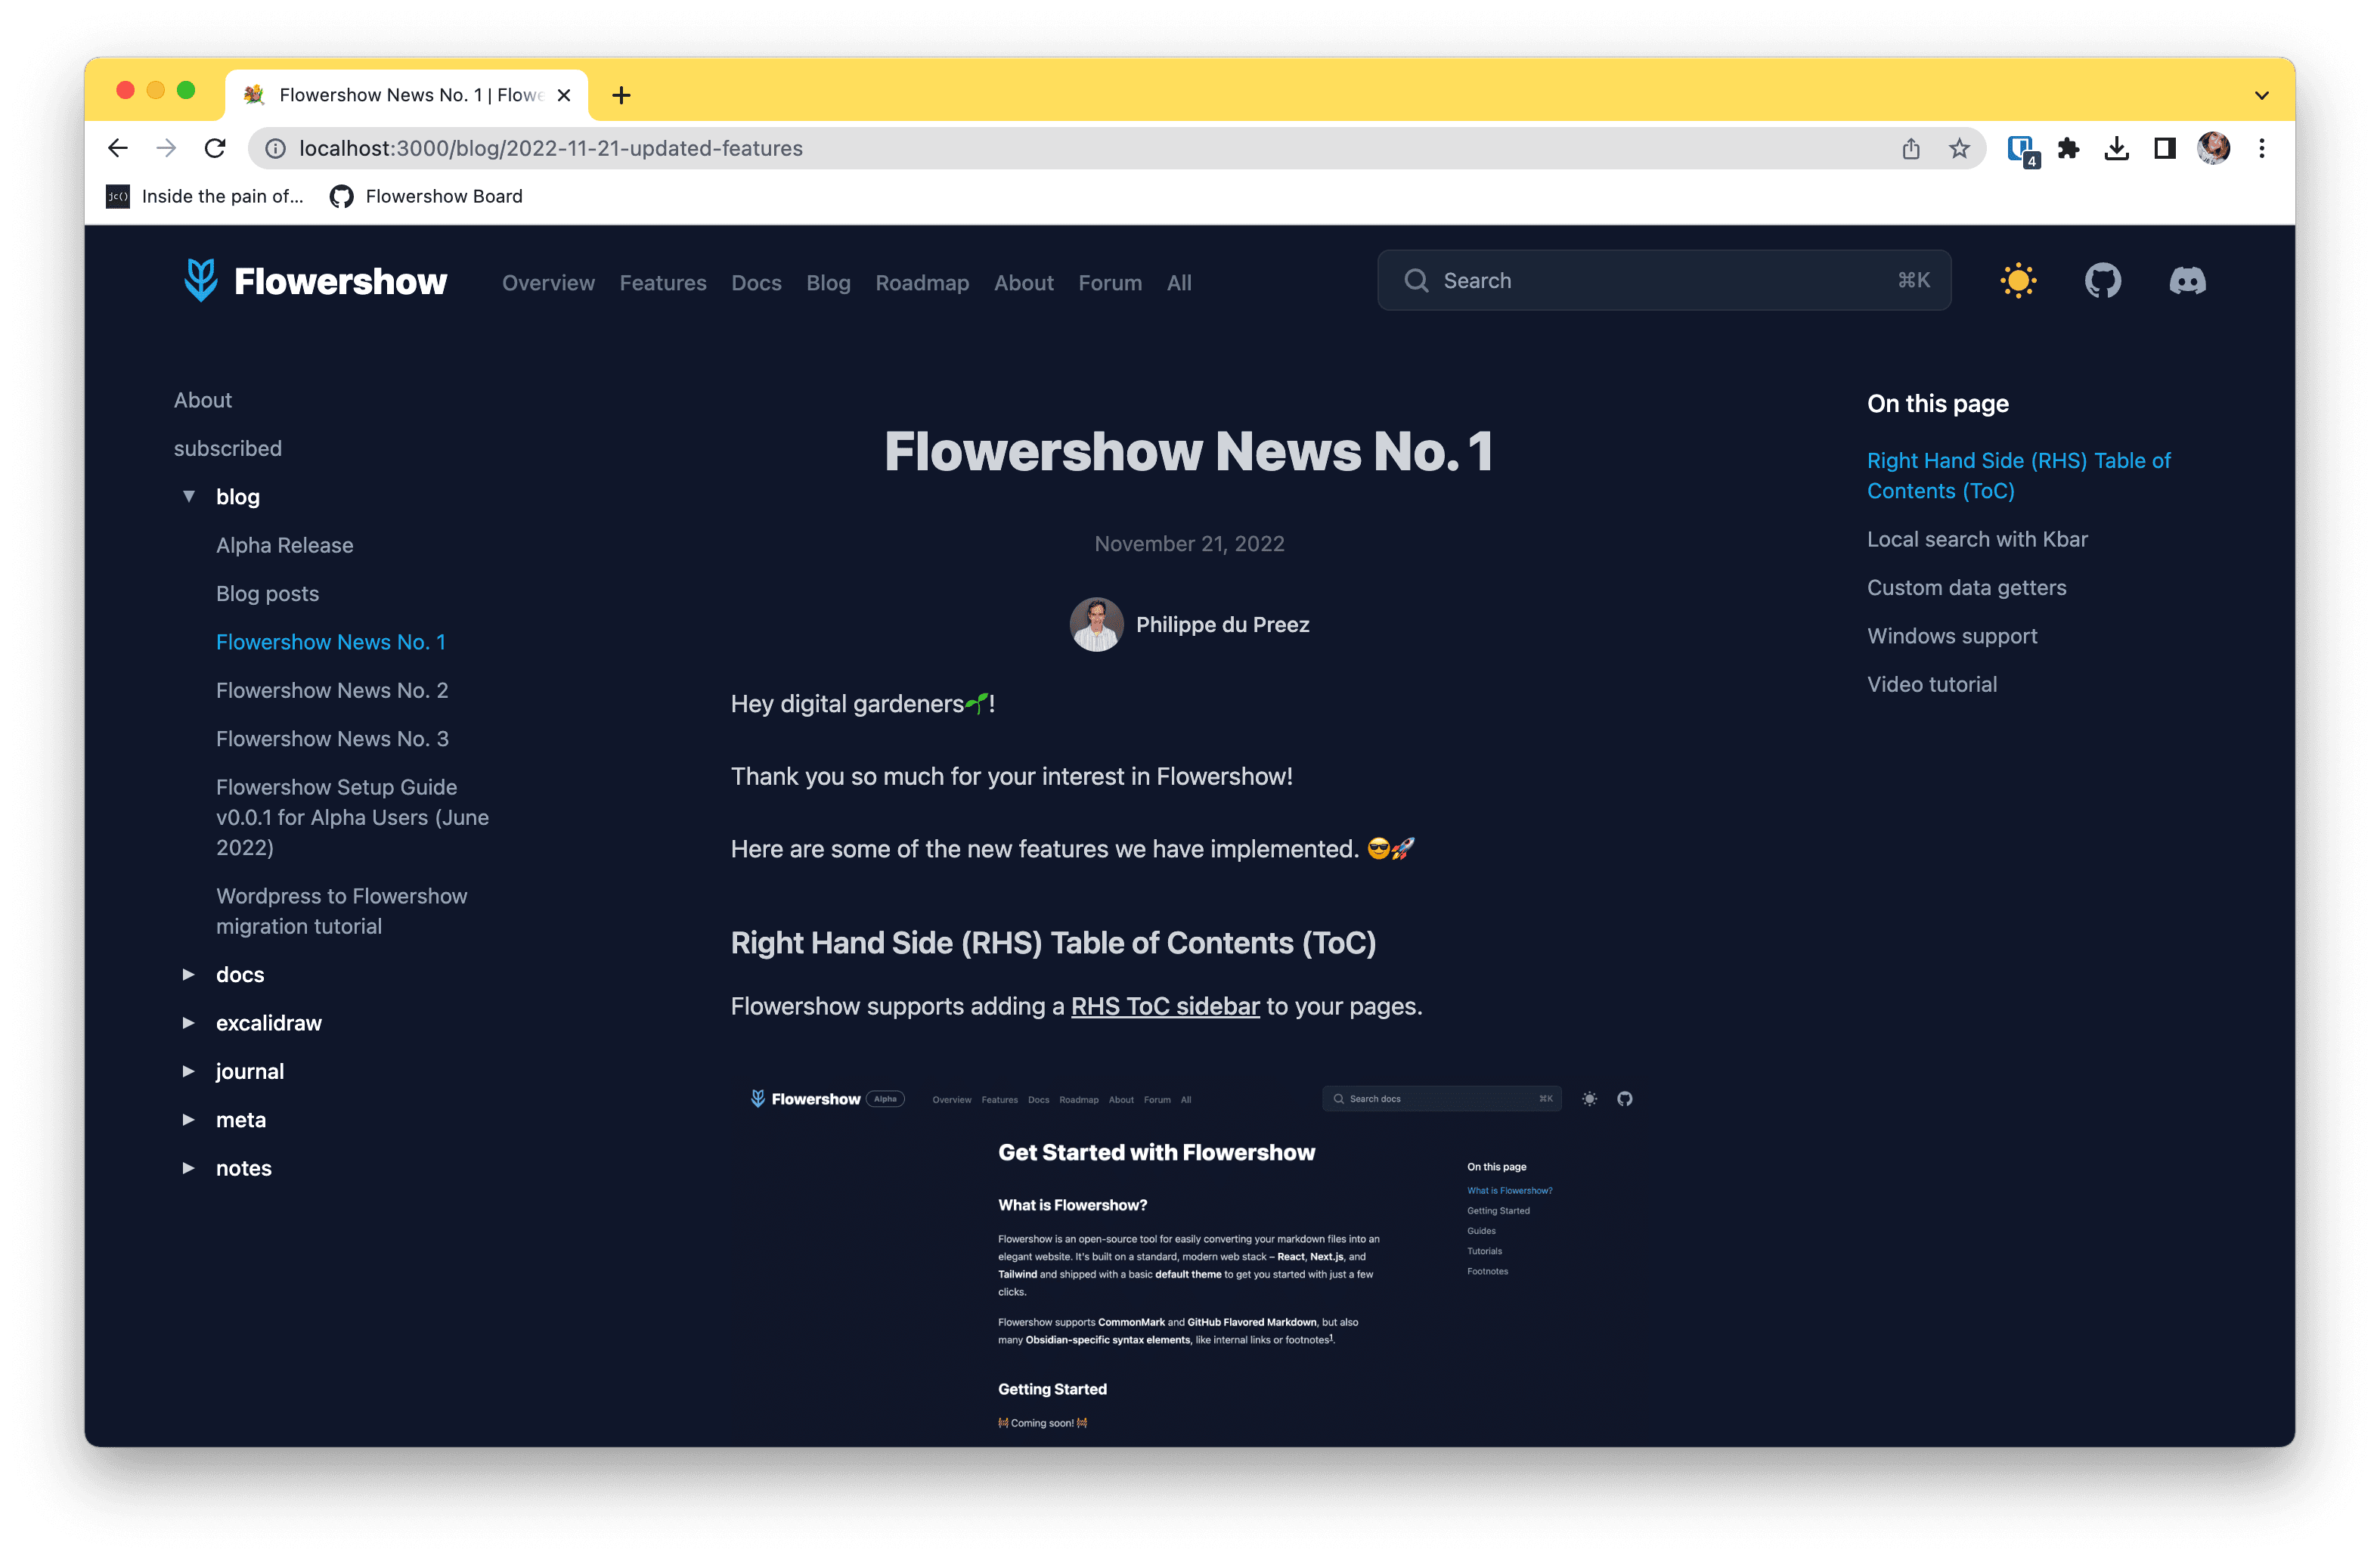
Task: Open the subscribed page in the sidebar
Action: [x=228, y=448]
